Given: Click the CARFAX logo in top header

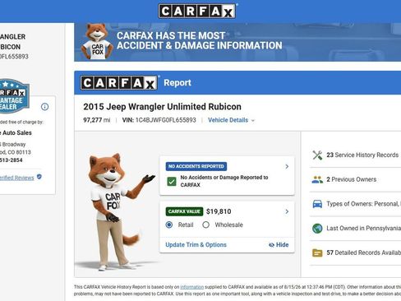Looking at the screenshot, I should (x=197, y=12).
